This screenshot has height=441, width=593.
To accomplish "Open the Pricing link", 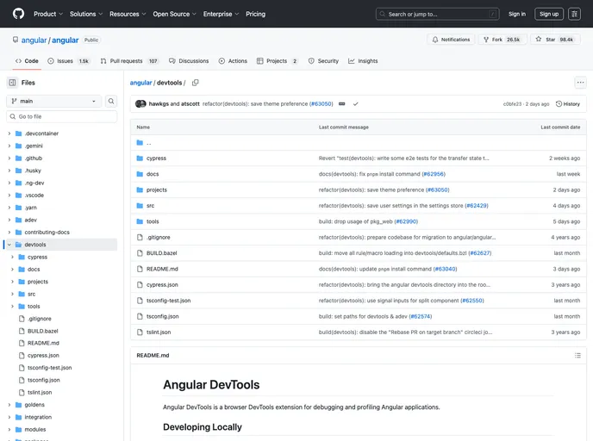I will click(x=256, y=14).
